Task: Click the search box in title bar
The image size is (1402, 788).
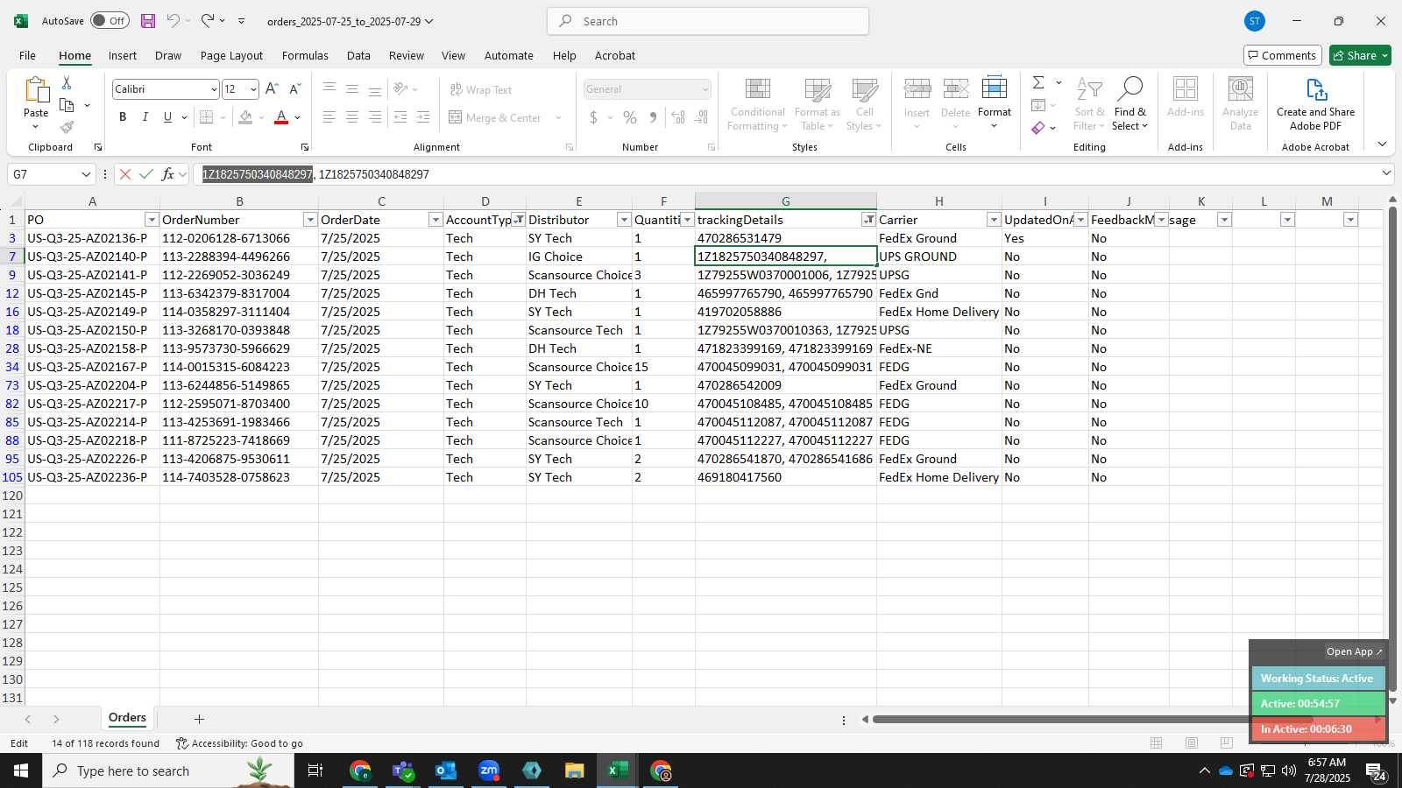Action: (x=708, y=21)
